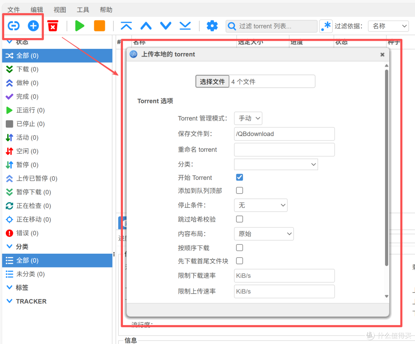415x344 pixels.
Task: Close the 上传本地的 torrent dialog
Action: point(382,55)
